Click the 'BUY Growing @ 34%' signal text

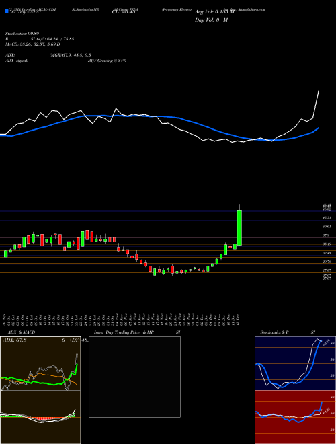pos(107,61)
